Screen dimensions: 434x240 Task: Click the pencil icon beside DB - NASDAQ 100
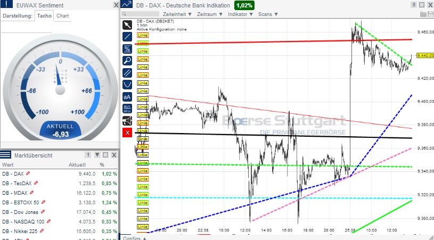coord(48,221)
